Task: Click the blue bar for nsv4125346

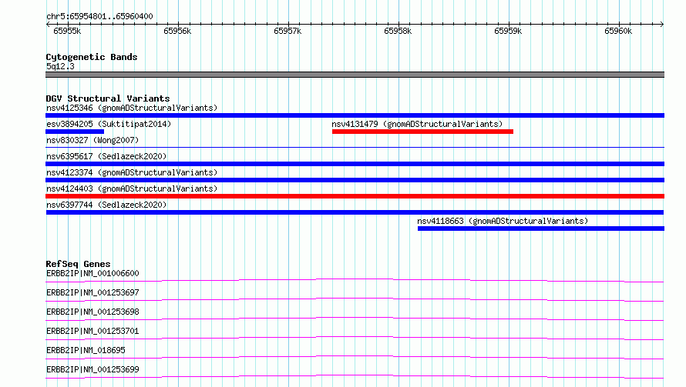Action: coord(355,115)
